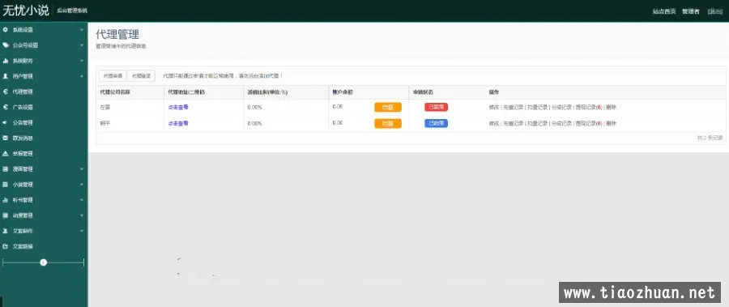This screenshot has height=307, width=729.
Task: Click the list icon for 动漫管理
Action: coord(6,215)
